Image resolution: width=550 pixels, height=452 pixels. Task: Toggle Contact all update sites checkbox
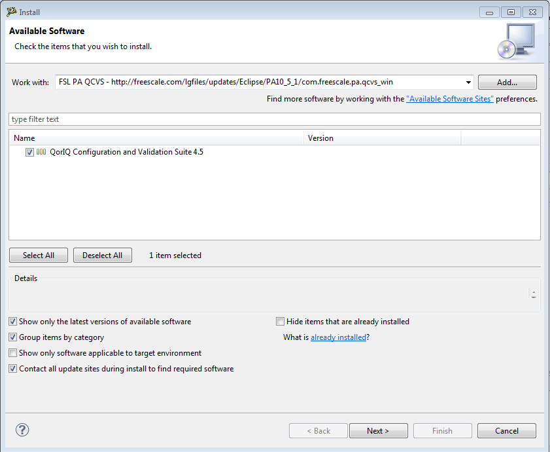pos(12,368)
